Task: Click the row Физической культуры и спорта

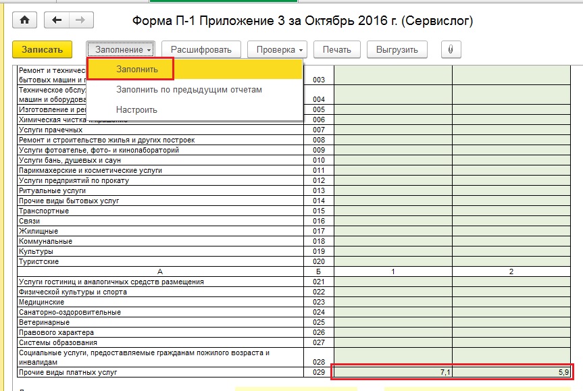Action: (160, 292)
